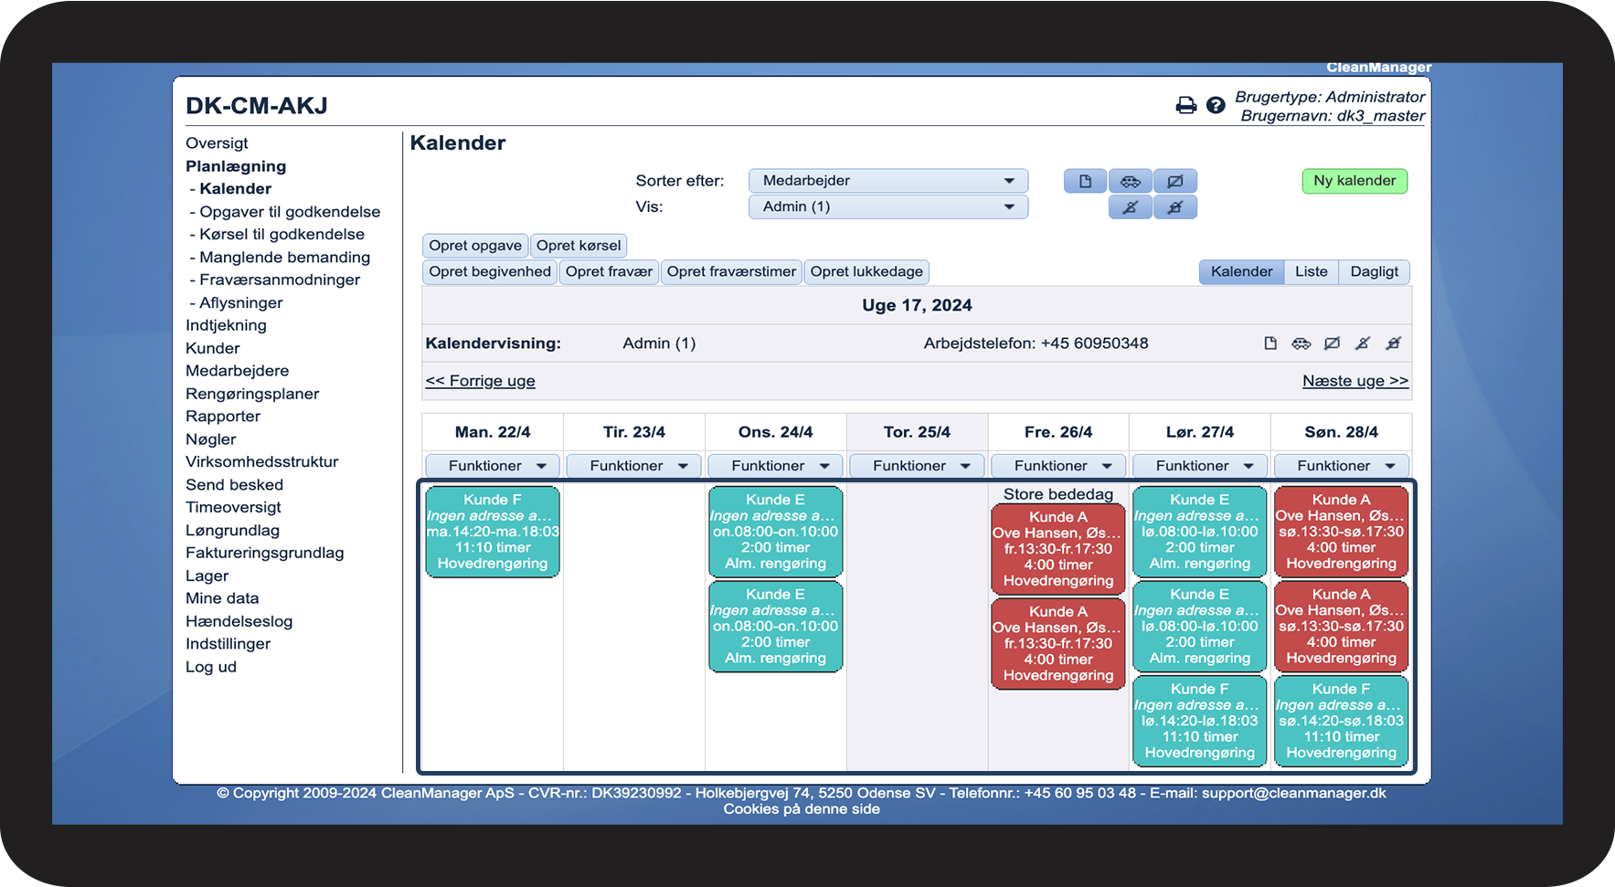Image resolution: width=1615 pixels, height=887 pixels.
Task: Open Kunde F task on Monday
Action: coord(493,532)
